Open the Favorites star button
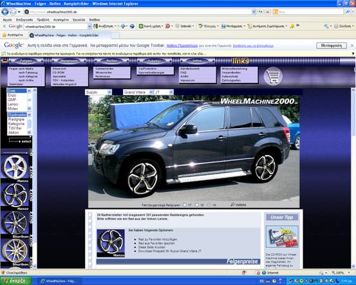 coord(13,35)
